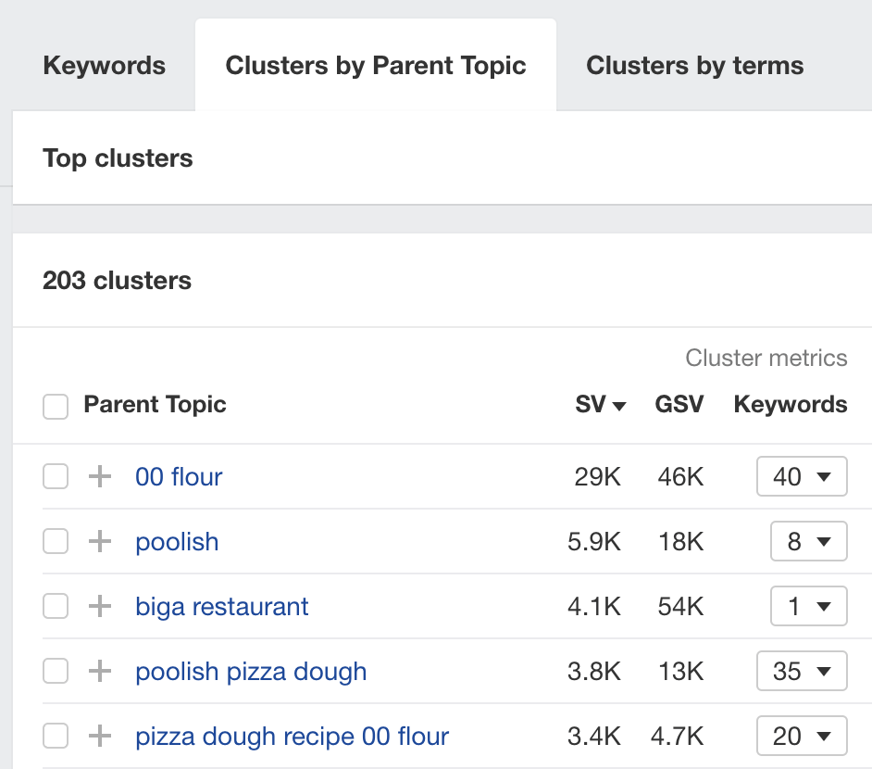Expand the poolish pizza dough cluster
The width and height of the screenshot is (872, 769).
pyautogui.click(x=98, y=671)
